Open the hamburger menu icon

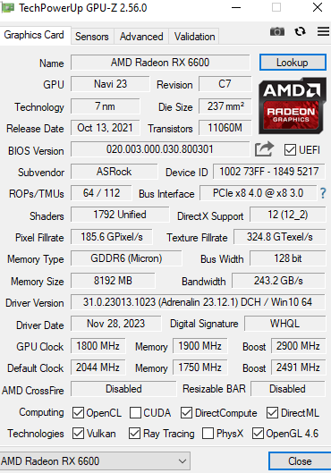pyautogui.click(x=323, y=31)
